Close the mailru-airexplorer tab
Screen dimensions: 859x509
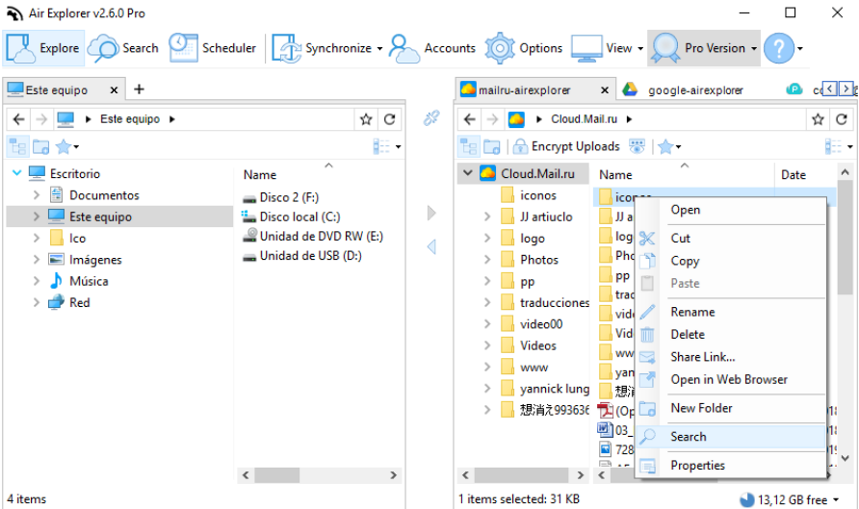pyautogui.click(x=605, y=89)
